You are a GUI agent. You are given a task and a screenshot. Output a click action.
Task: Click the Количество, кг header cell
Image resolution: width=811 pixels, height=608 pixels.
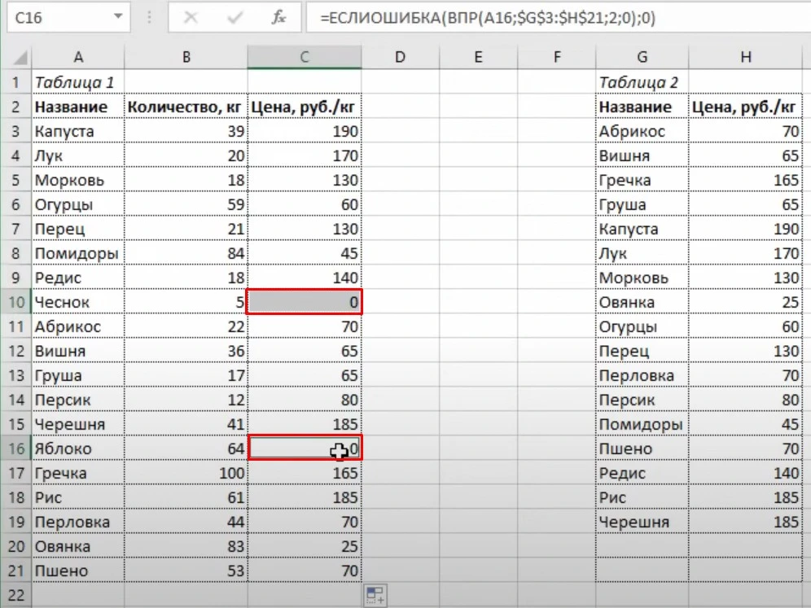(185, 107)
